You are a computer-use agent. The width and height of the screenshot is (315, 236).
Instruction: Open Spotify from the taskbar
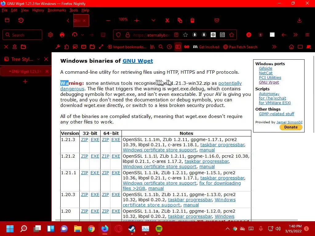click(x=159, y=229)
